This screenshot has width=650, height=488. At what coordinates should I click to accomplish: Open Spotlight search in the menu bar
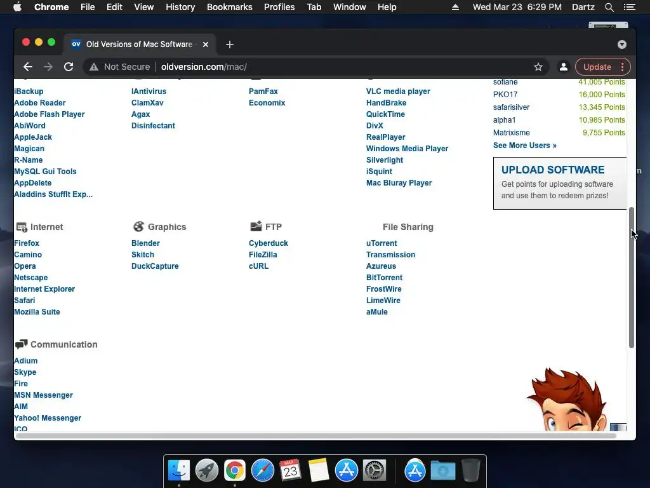(x=609, y=7)
